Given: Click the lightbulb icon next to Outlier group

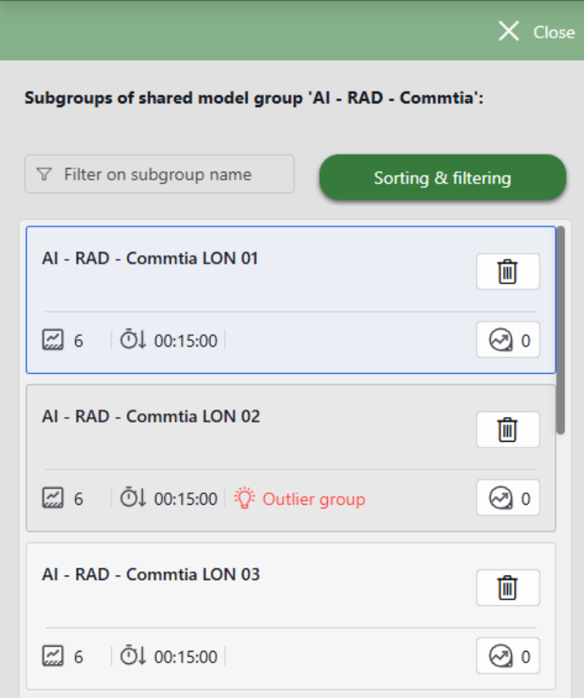Looking at the screenshot, I should click(x=245, y=497).
